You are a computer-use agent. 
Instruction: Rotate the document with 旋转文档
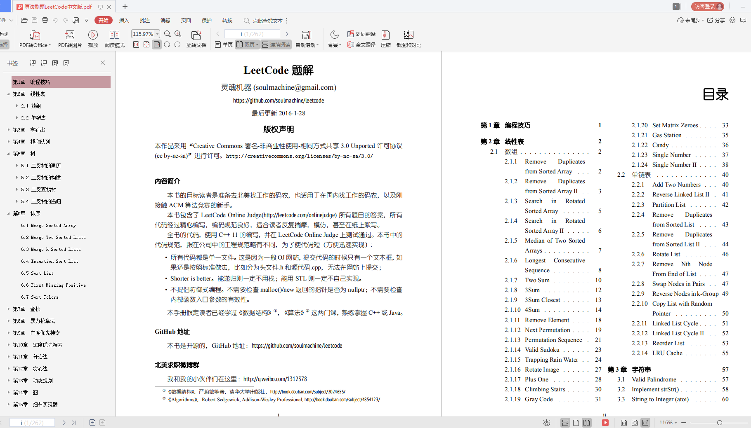click(x=196, y=38)
